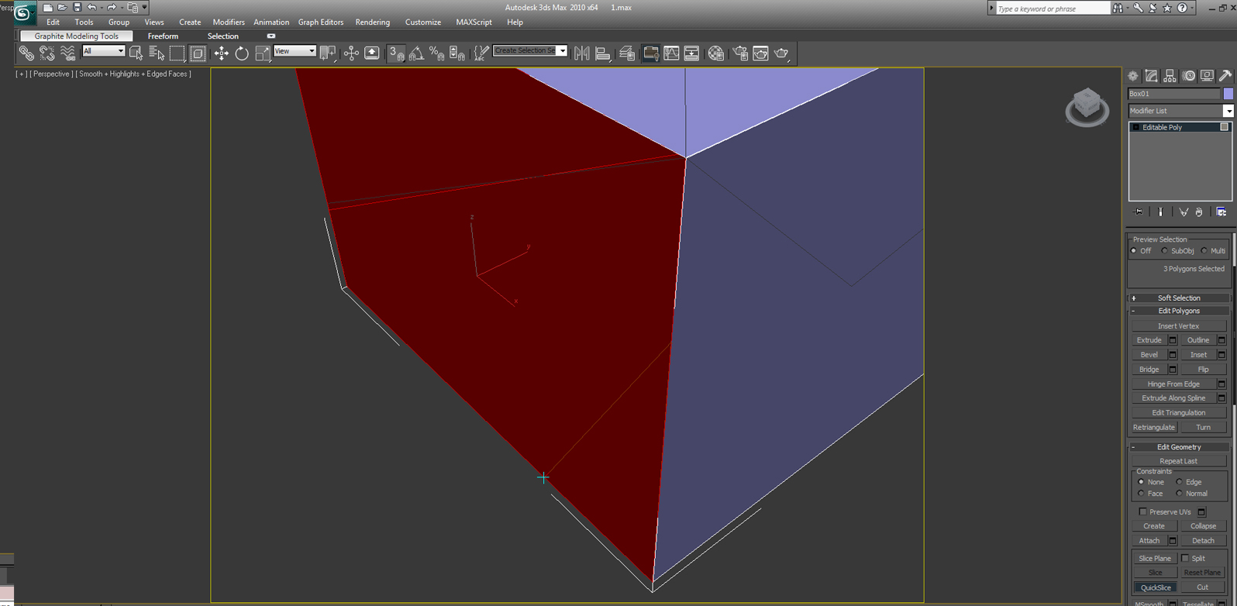Select the Move tool in main toolbar

click(222, 53)
